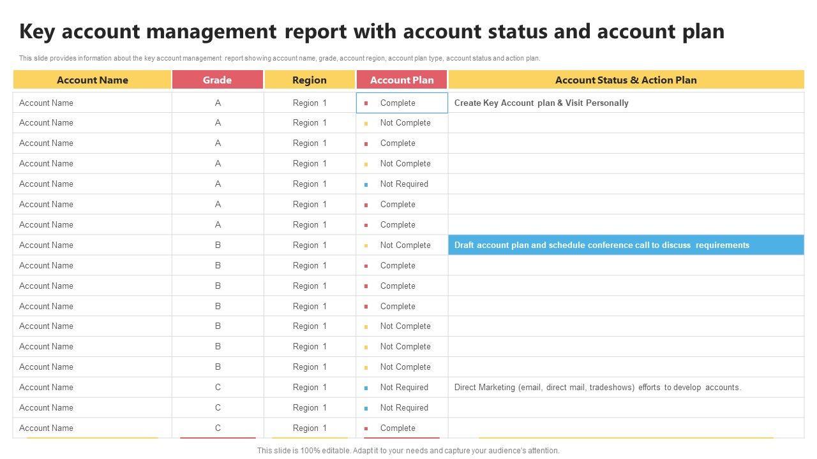This screenshot has height=459, width=817.
Task: Click the outlined Complete cell in the first row
Action: [x=402, y=103]
